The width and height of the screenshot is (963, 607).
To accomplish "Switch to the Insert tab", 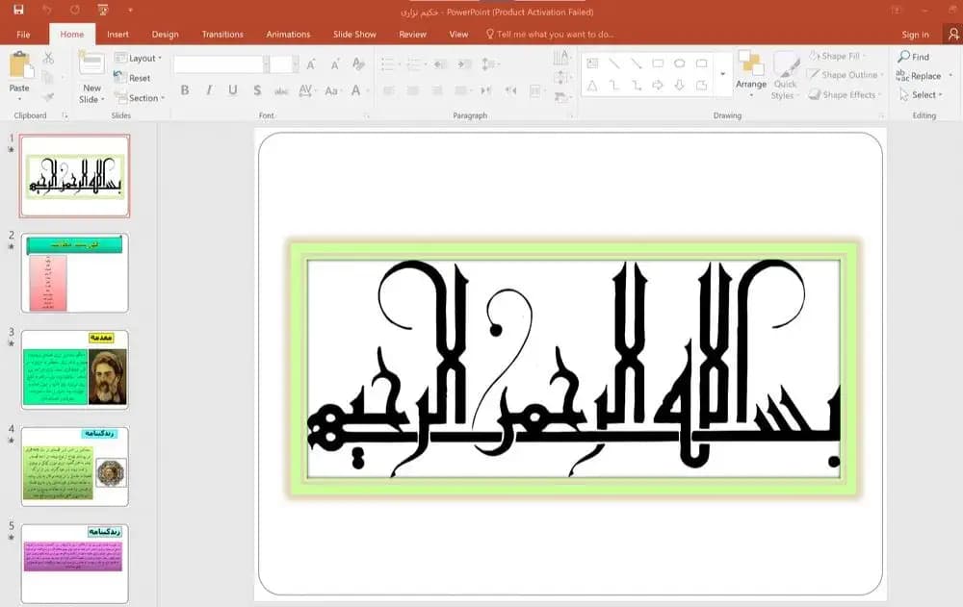I will (x=117, y=35).
